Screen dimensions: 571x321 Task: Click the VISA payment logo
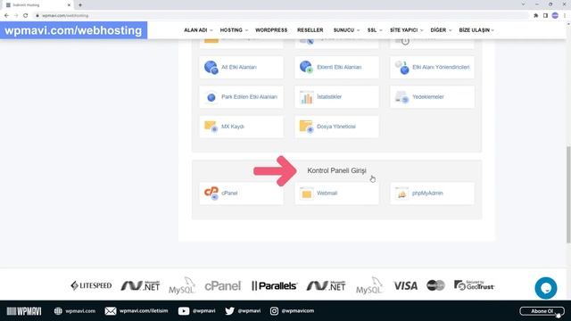coord(405,285)
